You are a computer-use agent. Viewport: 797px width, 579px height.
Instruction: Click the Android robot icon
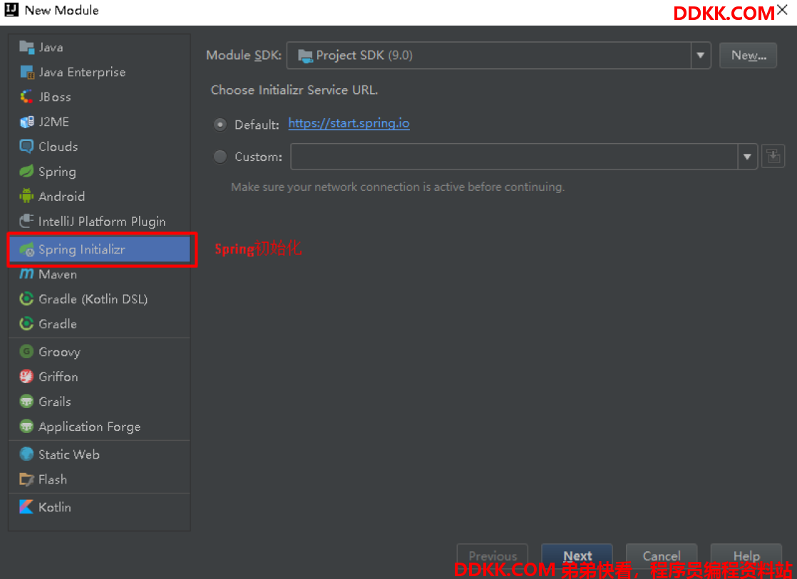click(26, 196)
